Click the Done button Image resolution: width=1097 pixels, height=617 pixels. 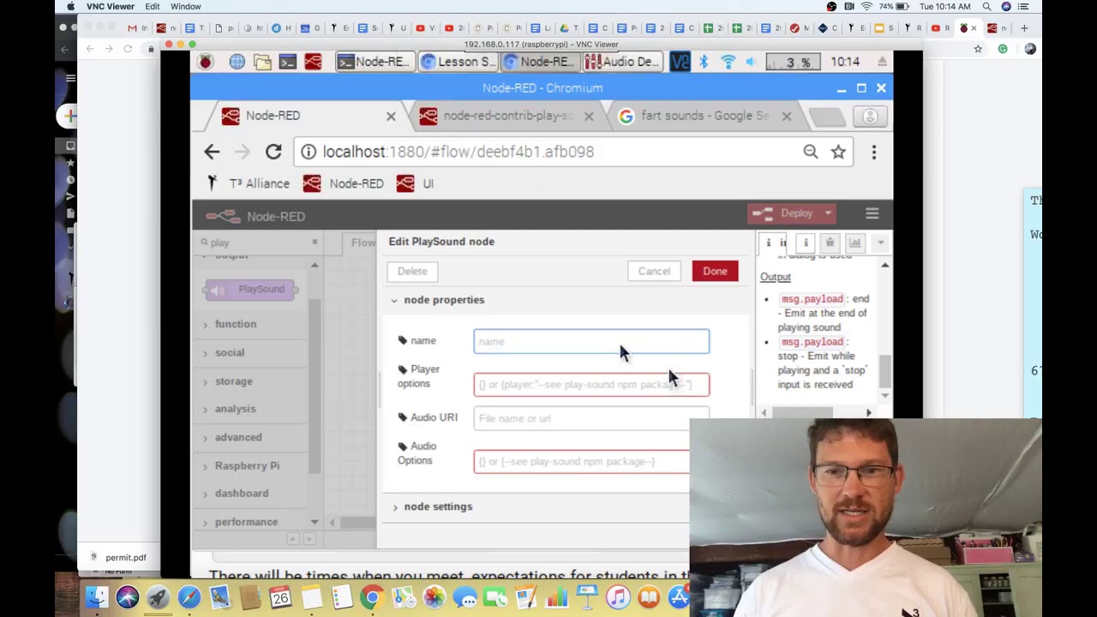click(x=715, y=271)
